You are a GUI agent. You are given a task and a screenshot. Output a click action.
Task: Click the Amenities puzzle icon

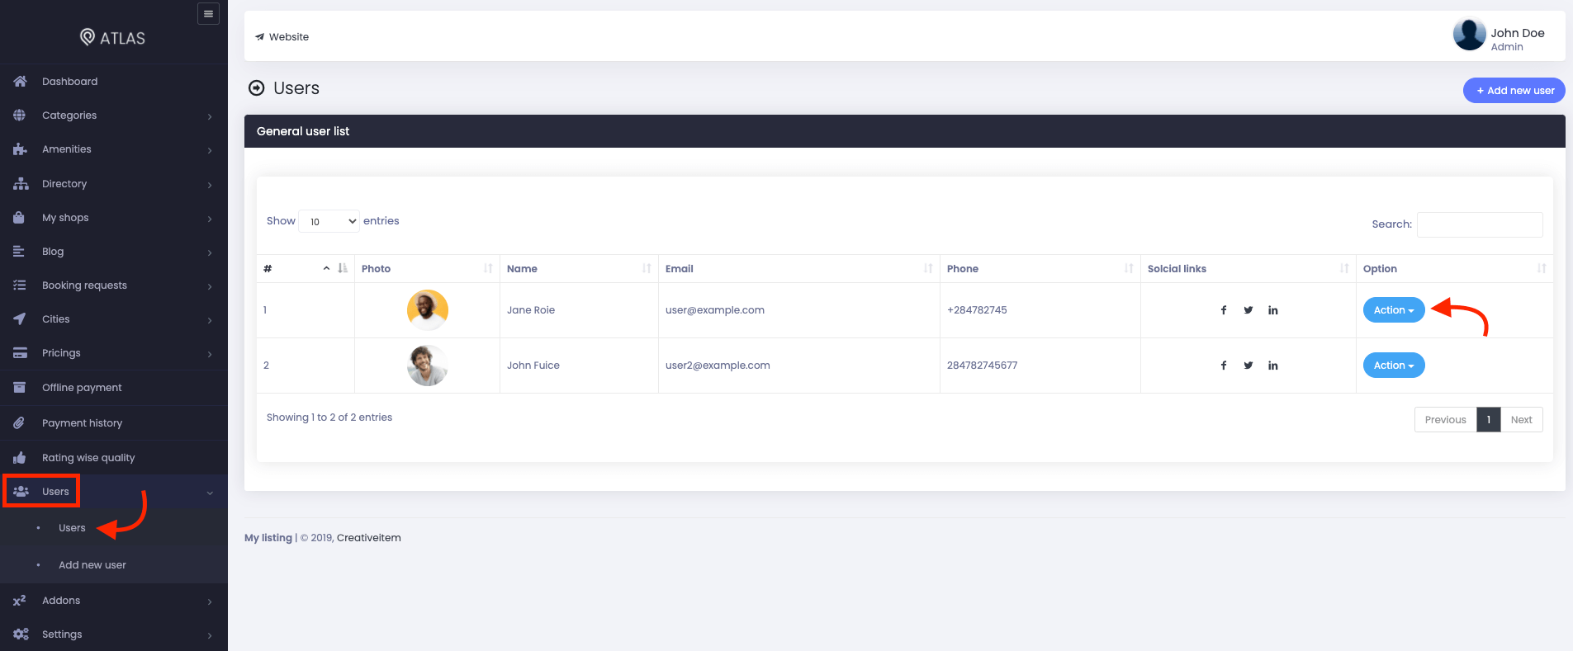click(20, 149)
